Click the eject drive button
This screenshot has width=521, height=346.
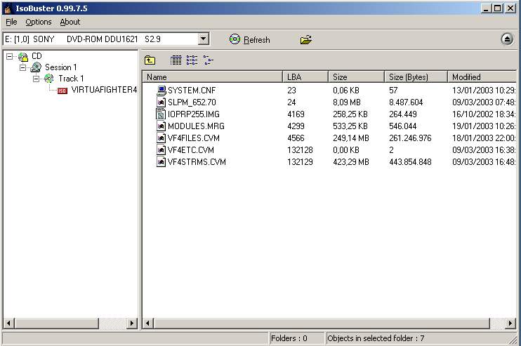click(507, 39)
